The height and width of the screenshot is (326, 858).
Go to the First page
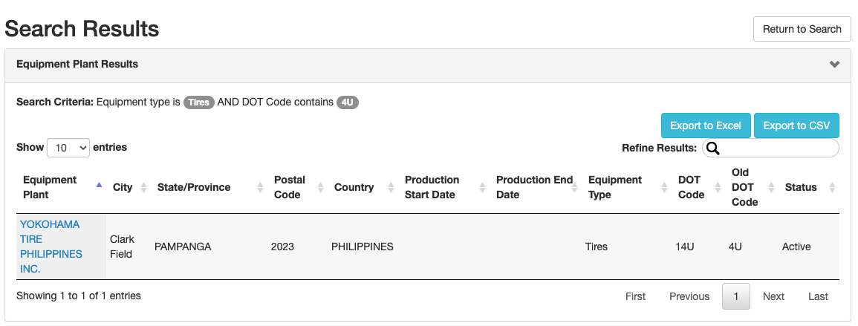point(635,296)
